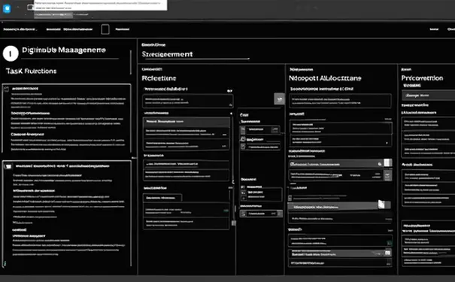Open the first text menu in top toolbar
Viewport: 455px width, 282px height.
pos(20,29)
